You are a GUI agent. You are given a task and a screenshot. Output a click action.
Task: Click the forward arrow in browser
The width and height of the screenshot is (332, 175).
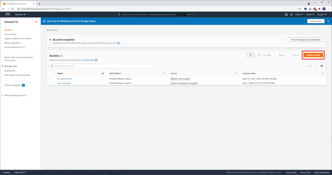pos(8,9)
